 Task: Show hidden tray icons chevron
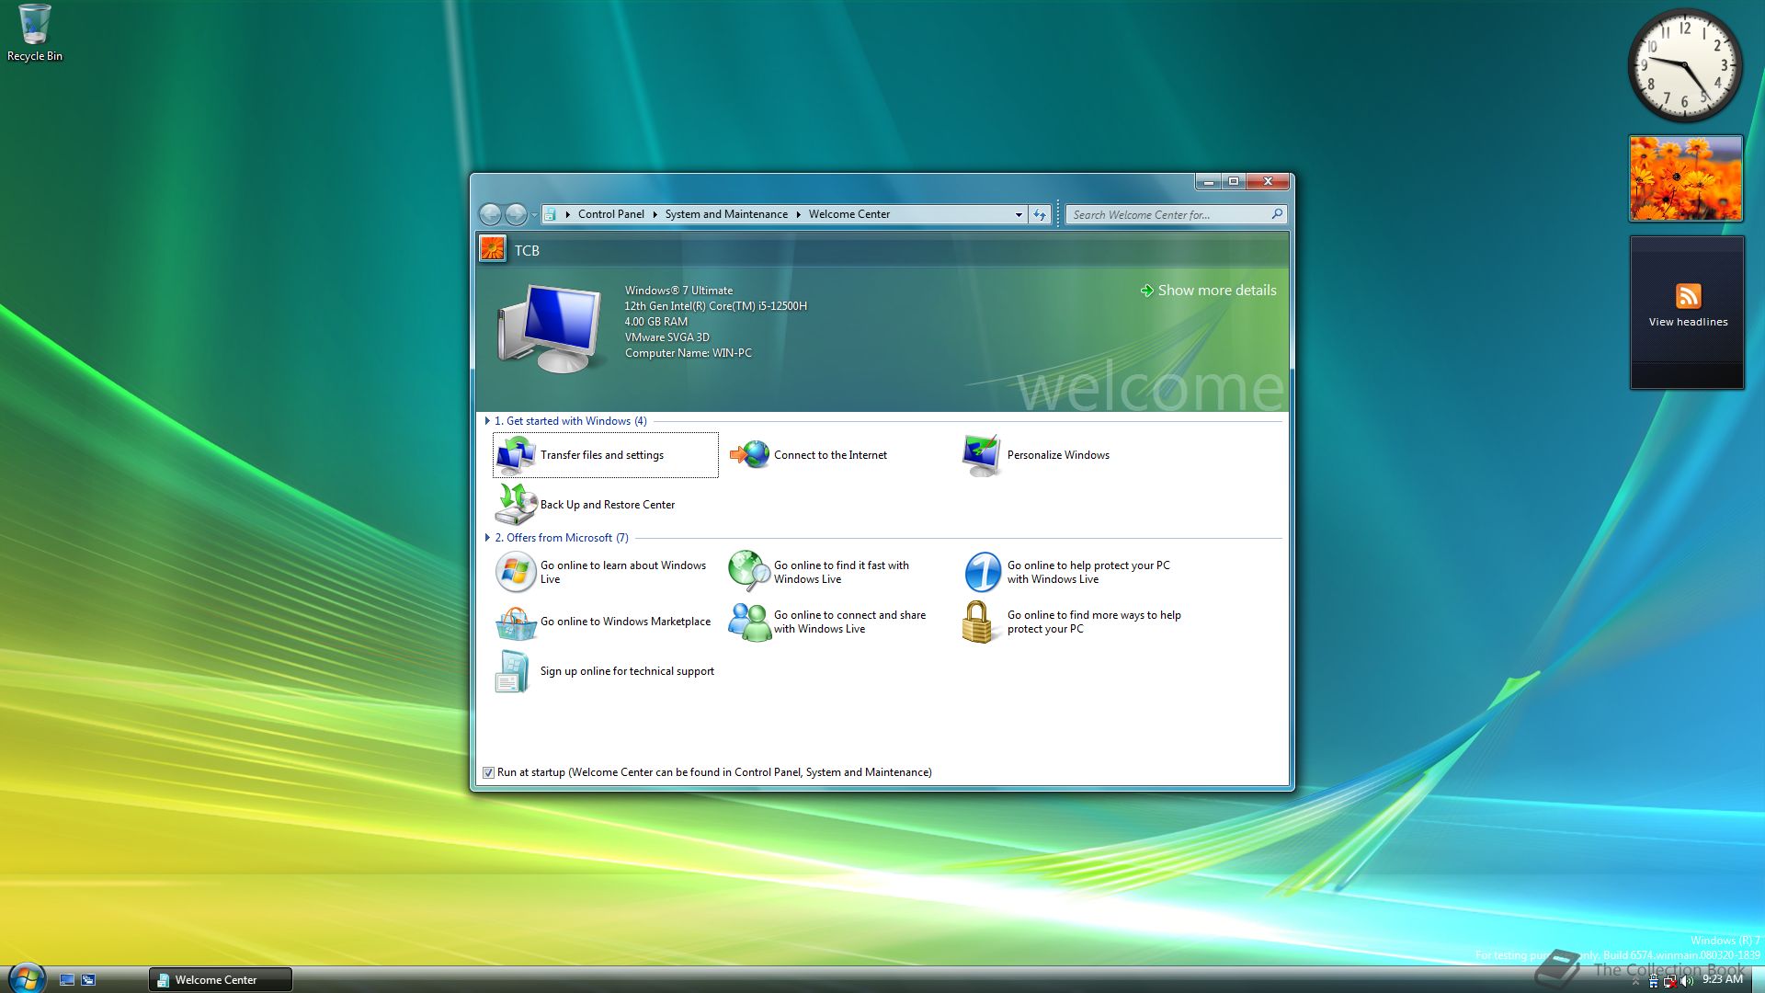pyautogui.click(x=1635, y=982)
